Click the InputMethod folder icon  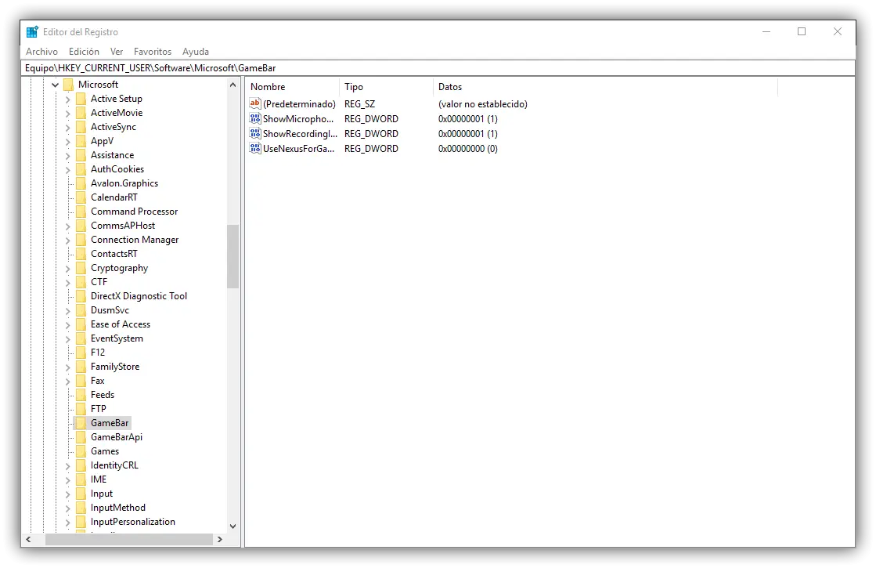tap(81, 508)
